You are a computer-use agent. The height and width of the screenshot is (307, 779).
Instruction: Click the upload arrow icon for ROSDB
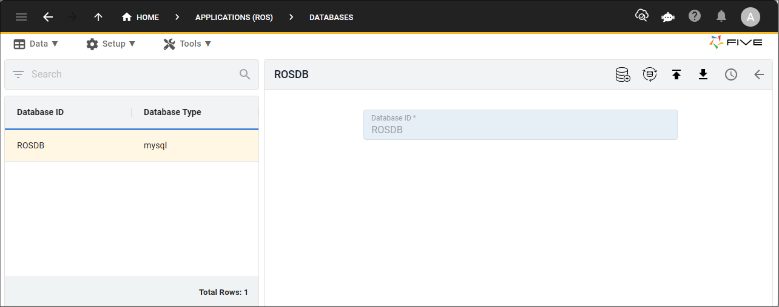click(x=676, y=74)
